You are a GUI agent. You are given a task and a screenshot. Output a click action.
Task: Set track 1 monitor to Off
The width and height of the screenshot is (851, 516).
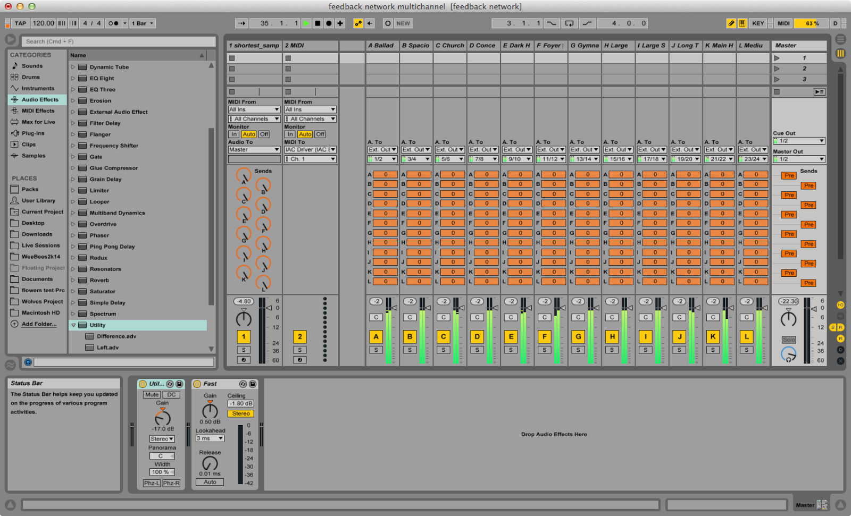(x=264, y=134)
